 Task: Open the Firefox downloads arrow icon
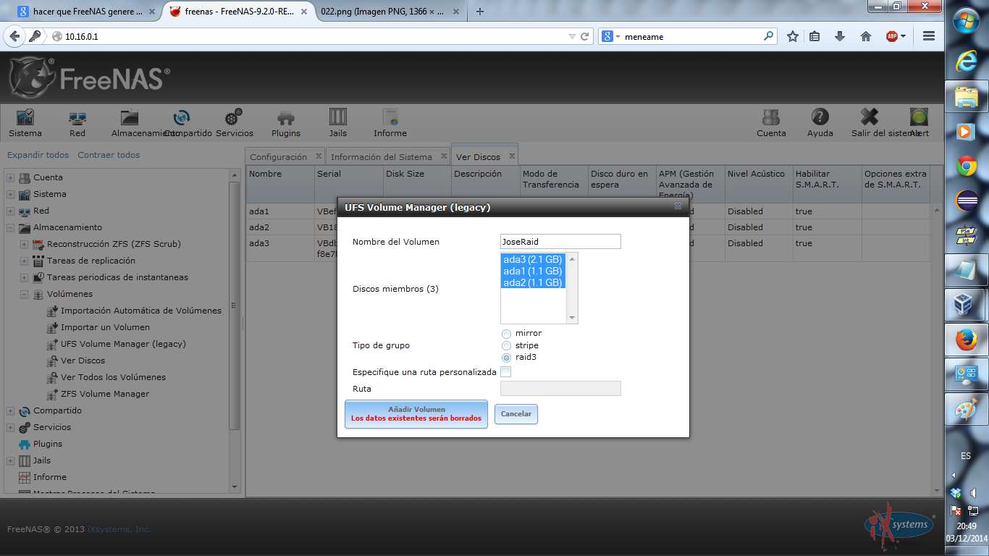point(840,36)
